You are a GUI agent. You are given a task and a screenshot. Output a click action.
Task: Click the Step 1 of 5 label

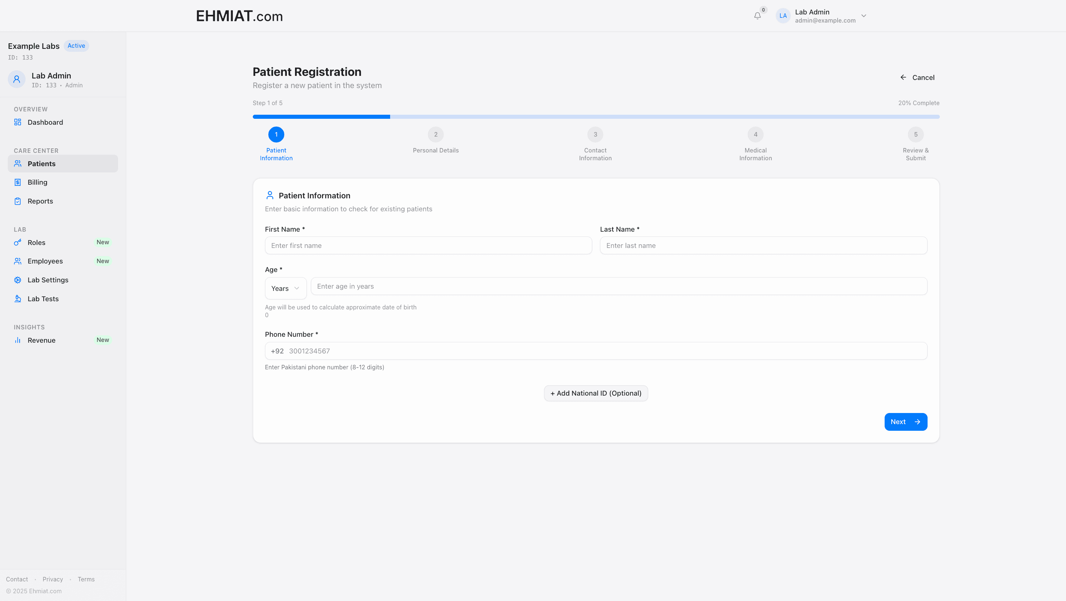click(x=267, y=103)
